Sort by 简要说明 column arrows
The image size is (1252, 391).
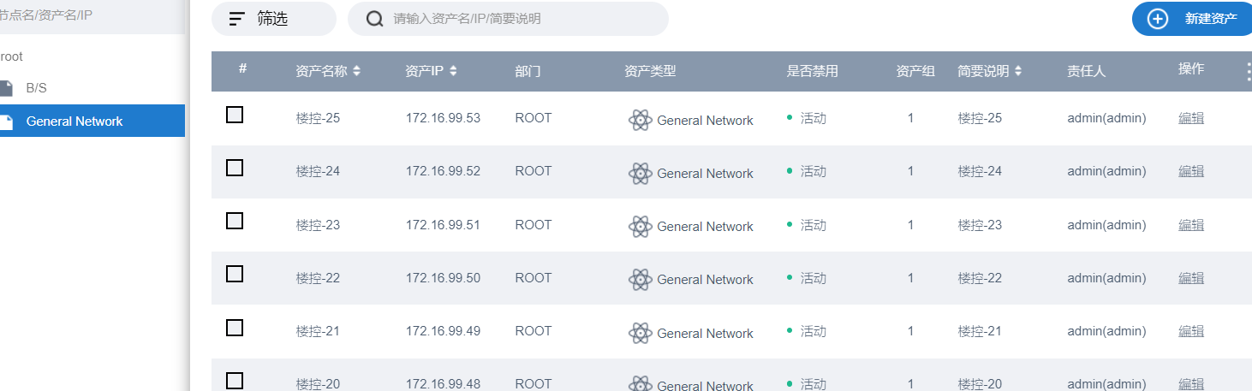click(1018, 72)
